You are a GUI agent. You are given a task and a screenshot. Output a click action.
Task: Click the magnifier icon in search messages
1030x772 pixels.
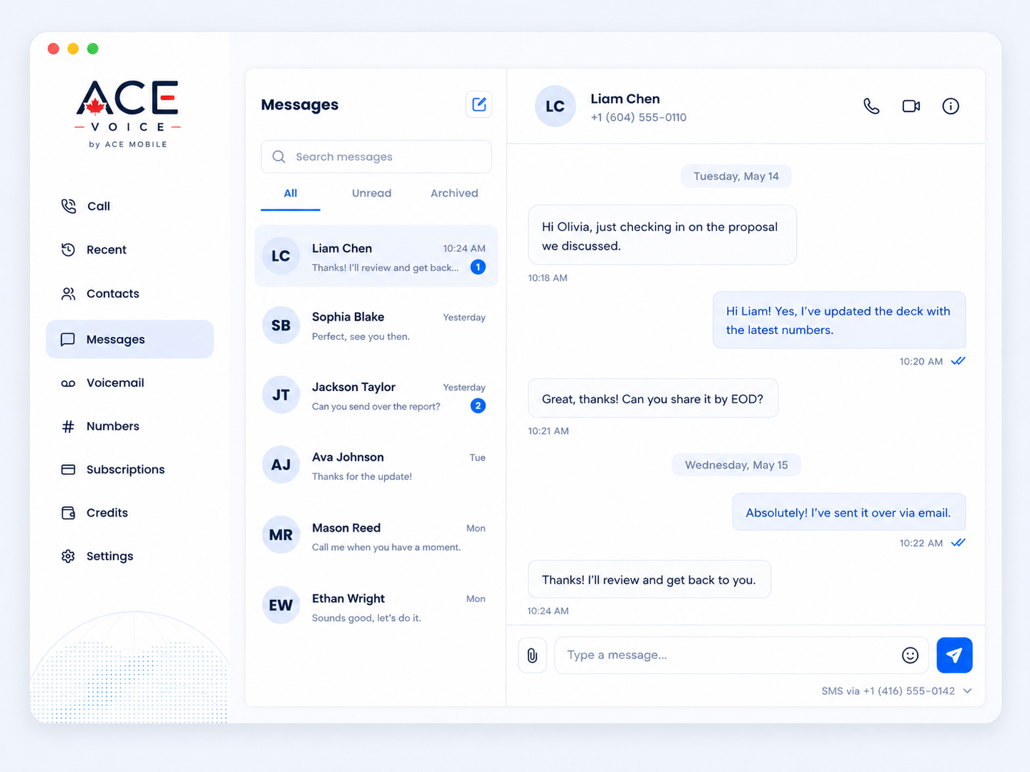pyautogui.click(x=279, y=156)
